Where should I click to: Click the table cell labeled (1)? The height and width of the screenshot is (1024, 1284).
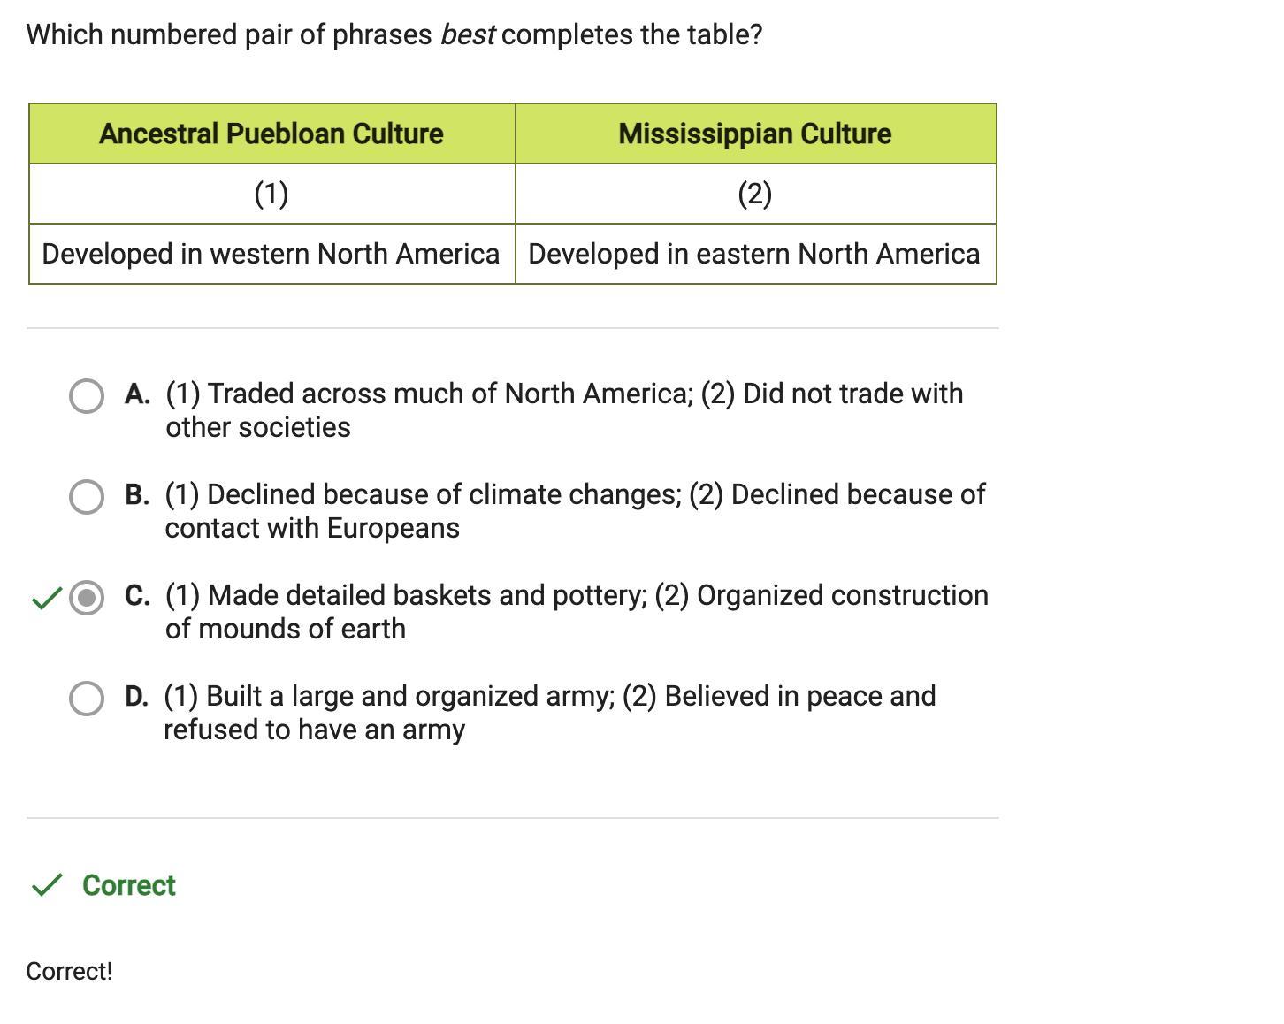click(x=272, y=194)
